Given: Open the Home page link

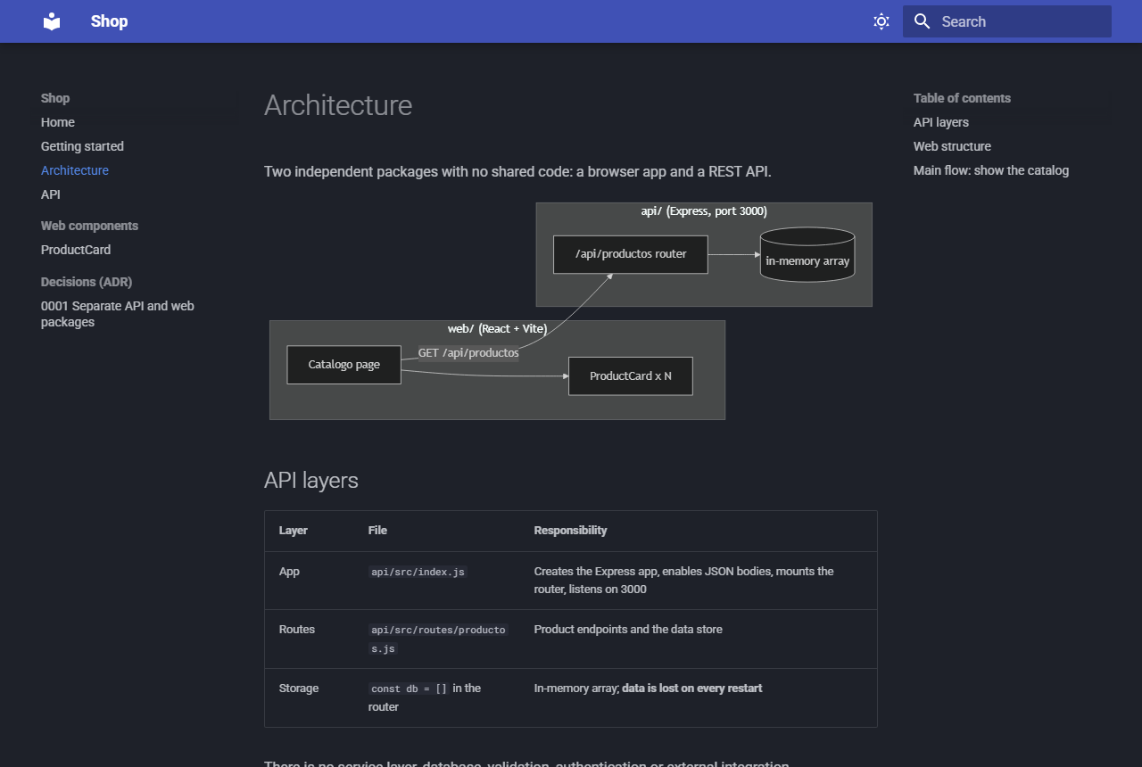Looking at the screenshot, I should [58, 122].
